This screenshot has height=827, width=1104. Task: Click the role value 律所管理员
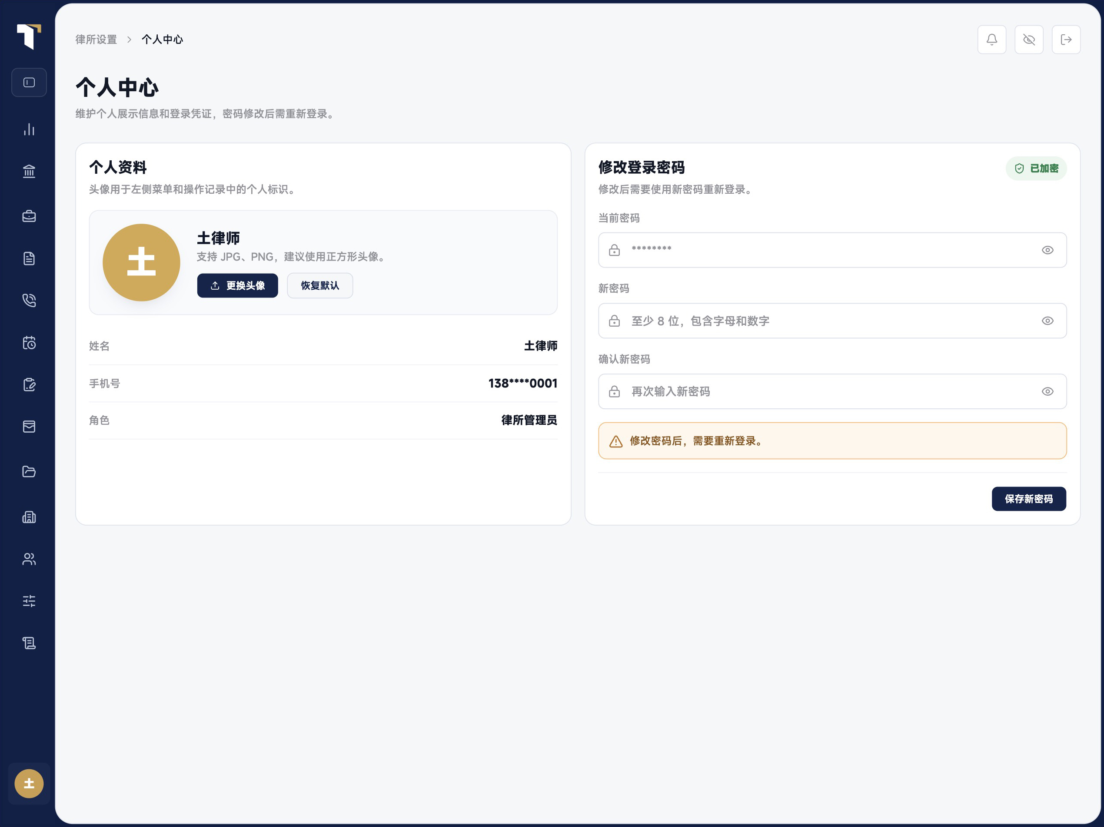tap(529, 420)
